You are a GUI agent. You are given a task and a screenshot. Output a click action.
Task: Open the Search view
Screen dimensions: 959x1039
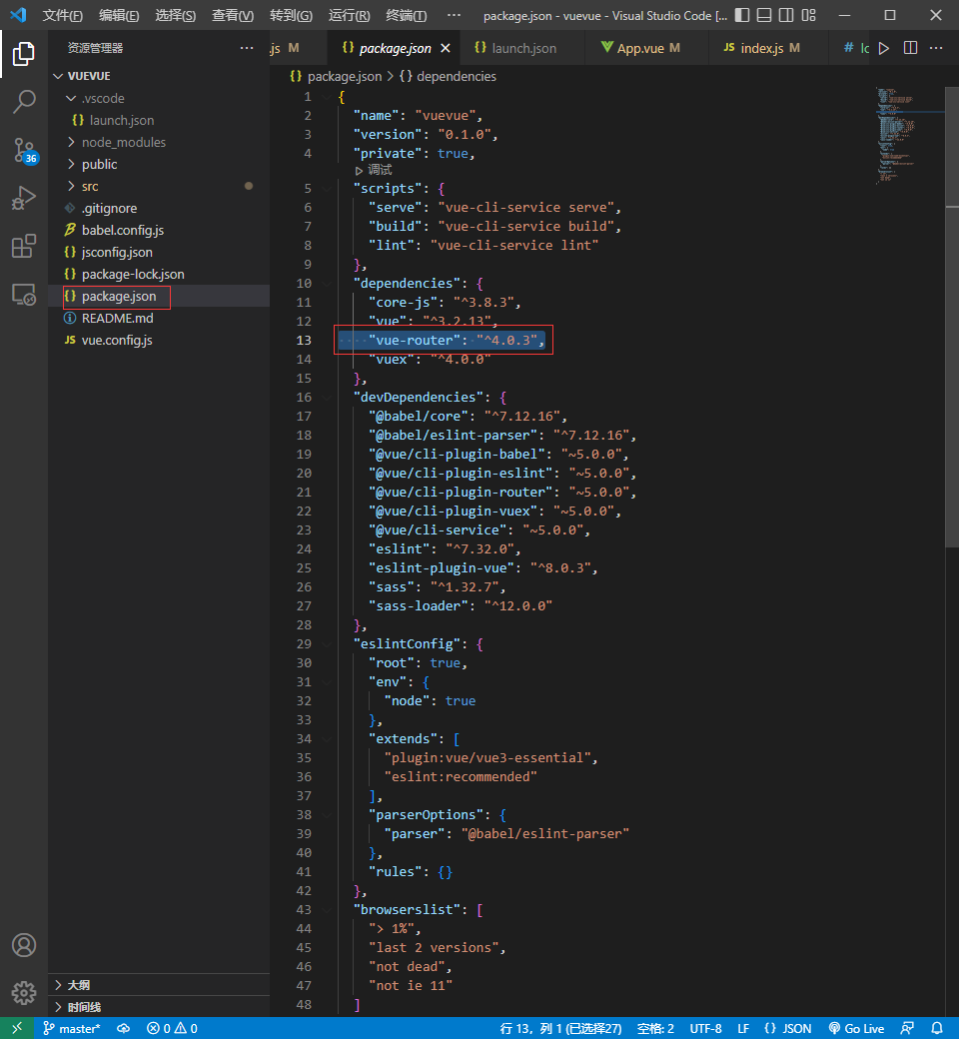pyautogui.click(x=23, y=101)
